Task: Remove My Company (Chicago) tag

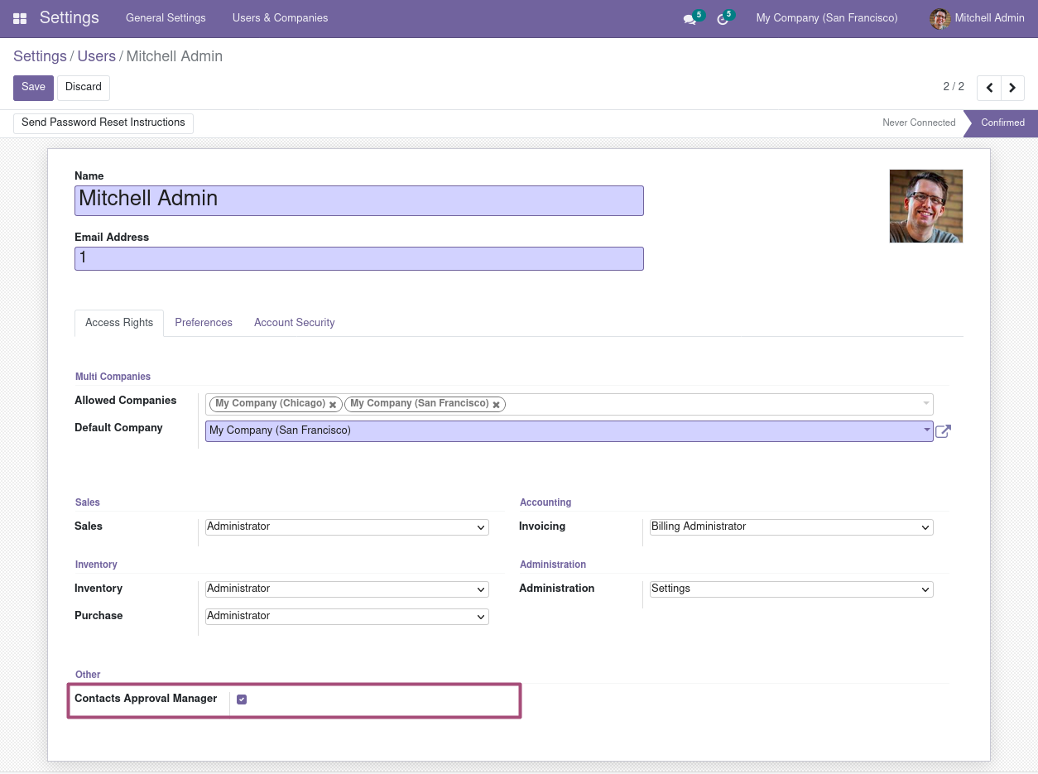Action: [333, 405]
